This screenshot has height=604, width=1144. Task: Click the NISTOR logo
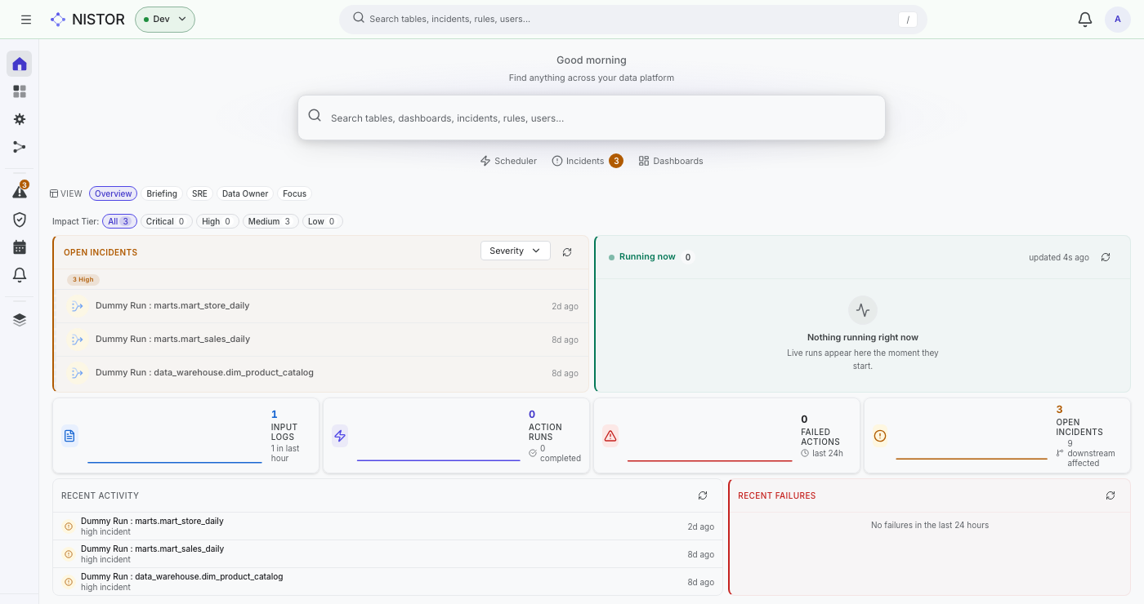87,20
